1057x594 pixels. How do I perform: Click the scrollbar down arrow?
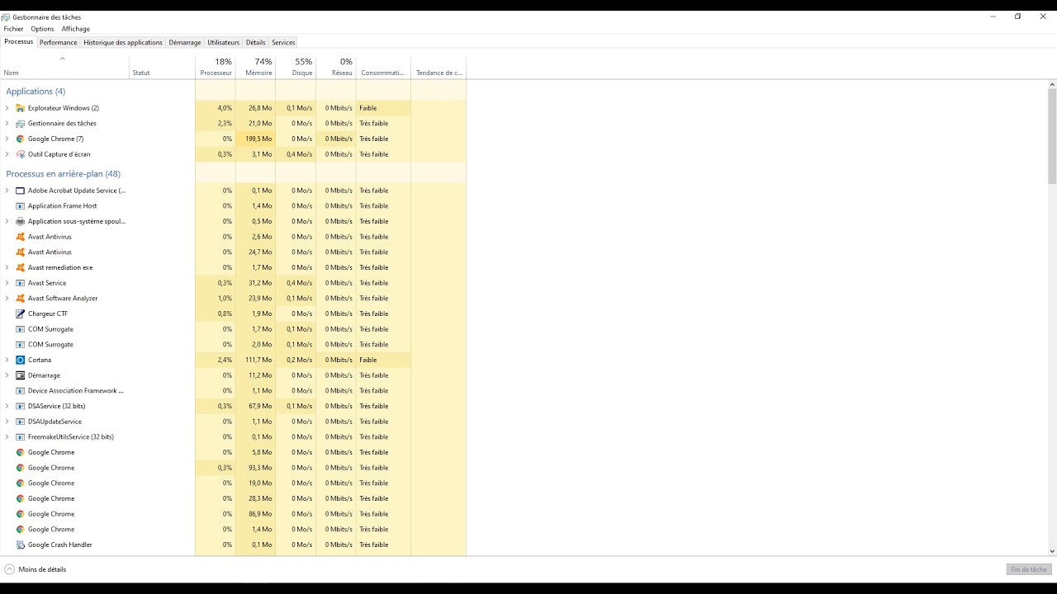[1052, 551]
